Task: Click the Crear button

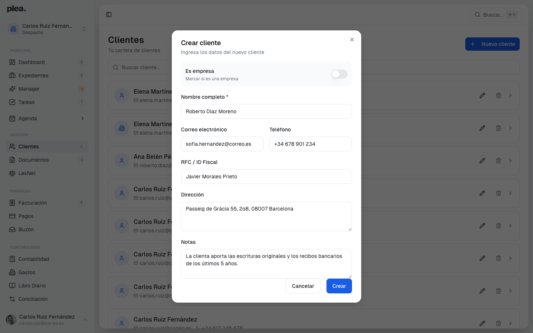Action: click(x=339, y=286)
